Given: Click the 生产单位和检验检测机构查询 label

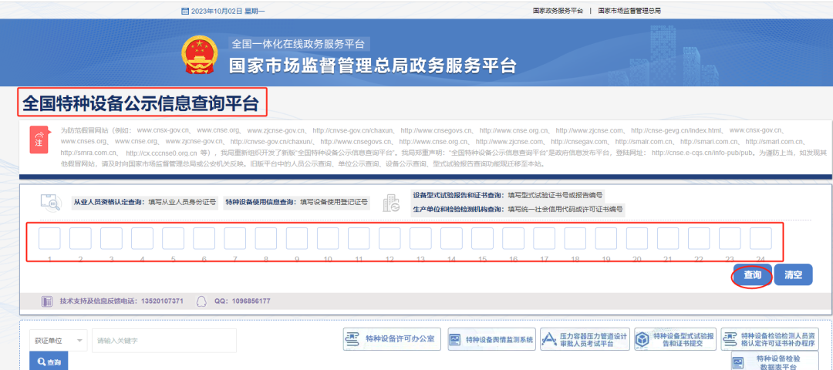Looking at the screenshot, I should click(458, 209).
